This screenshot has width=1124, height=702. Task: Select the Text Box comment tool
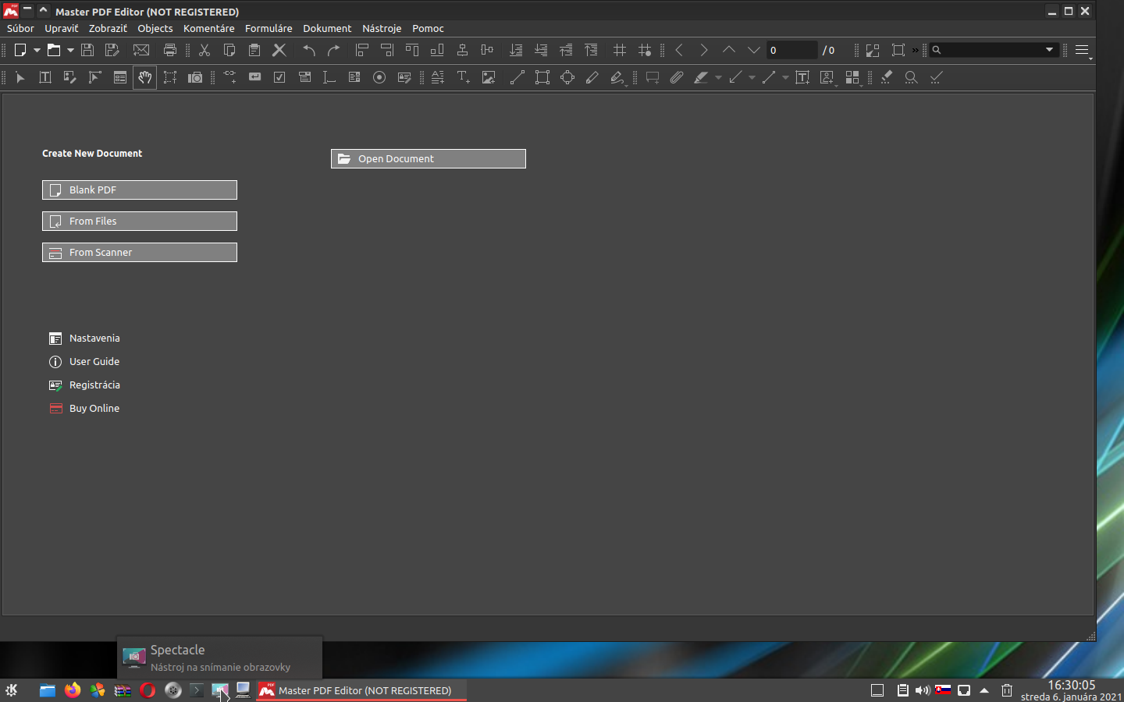click(802, 77)
